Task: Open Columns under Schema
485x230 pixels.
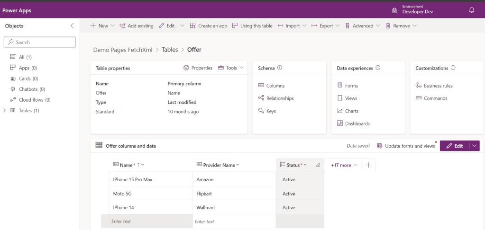Action: (275, 86)
